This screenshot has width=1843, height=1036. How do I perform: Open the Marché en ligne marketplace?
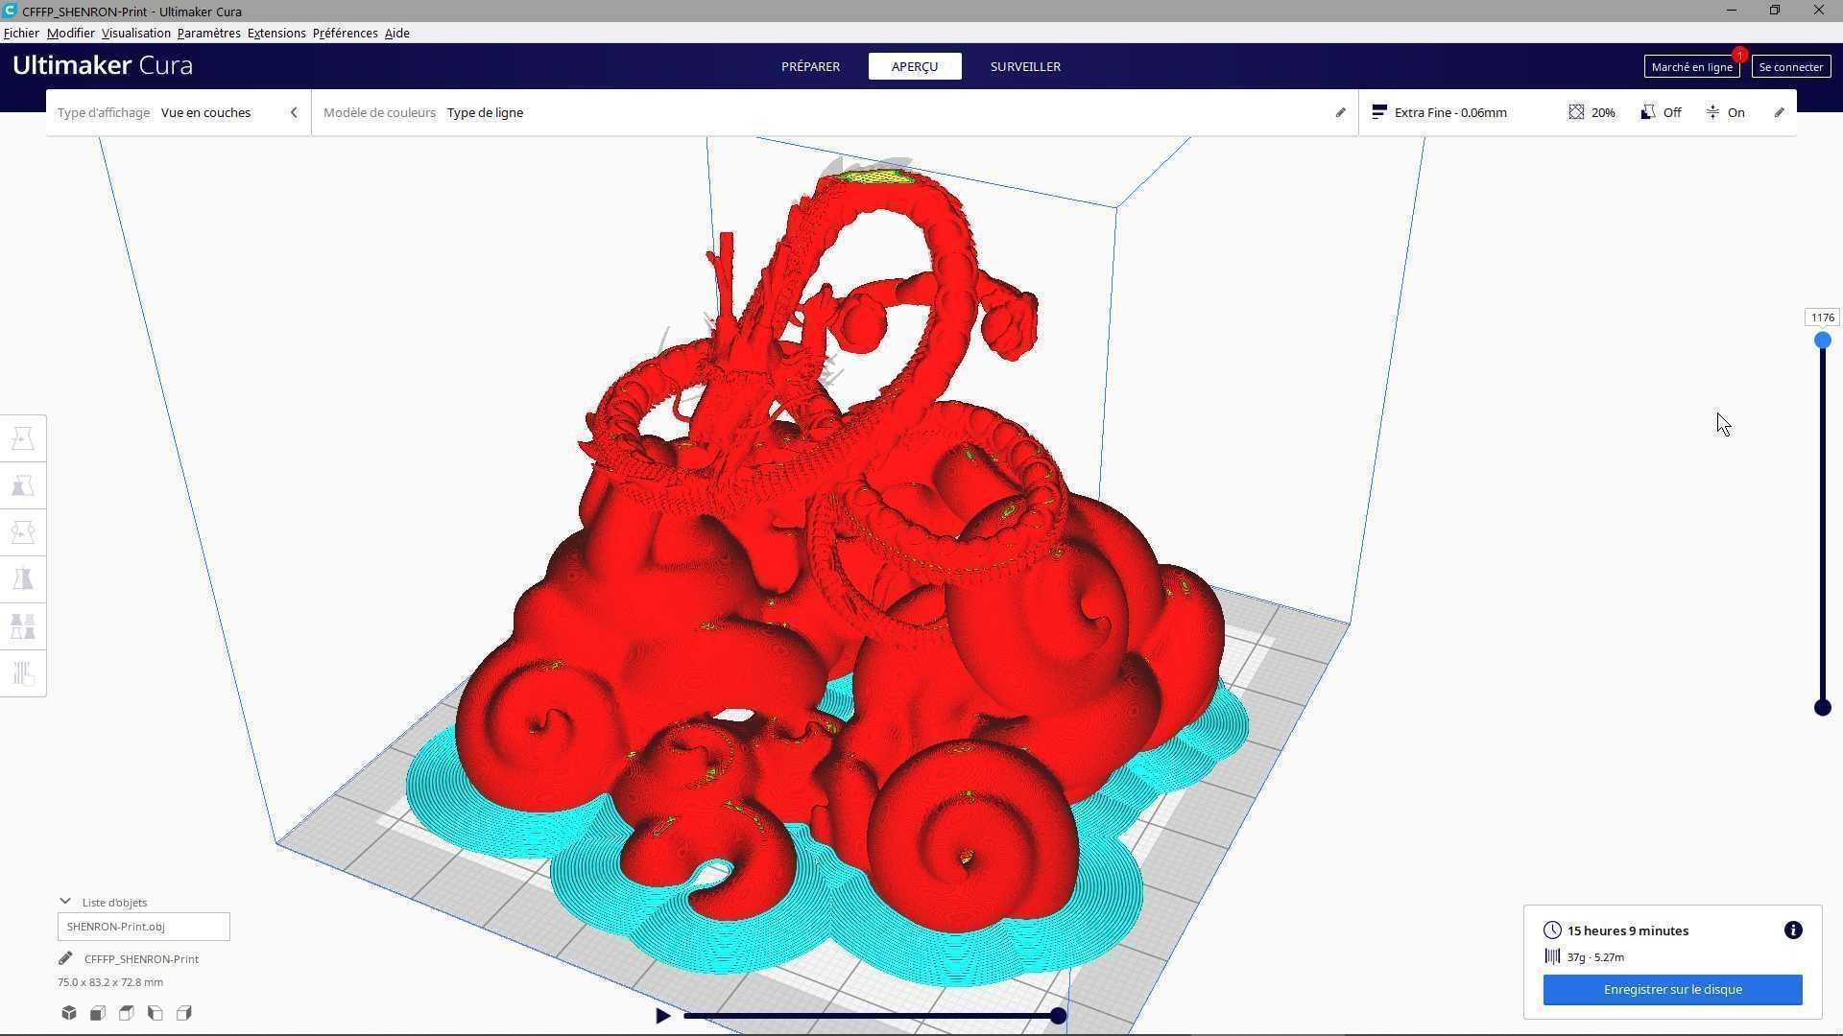click(1691, 66)
